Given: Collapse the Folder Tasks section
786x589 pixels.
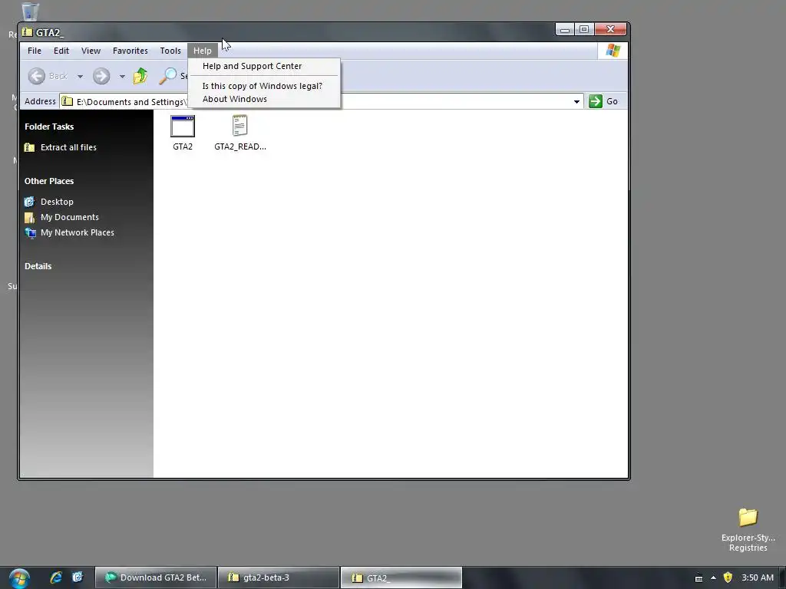Looking at the screenshot, I should 49,127.
